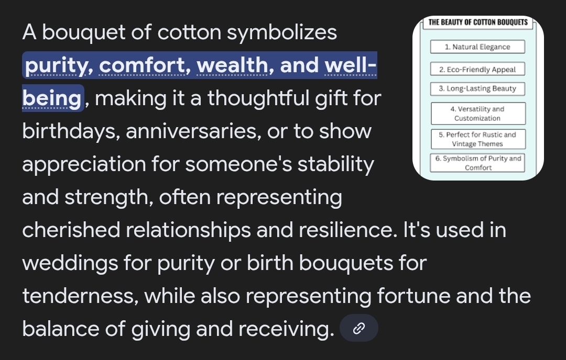The width and height of the screenshot is (566, 360).
Task: Click the word "weddings" in the text
Action: pyautogui.click(x=70, y=263)
